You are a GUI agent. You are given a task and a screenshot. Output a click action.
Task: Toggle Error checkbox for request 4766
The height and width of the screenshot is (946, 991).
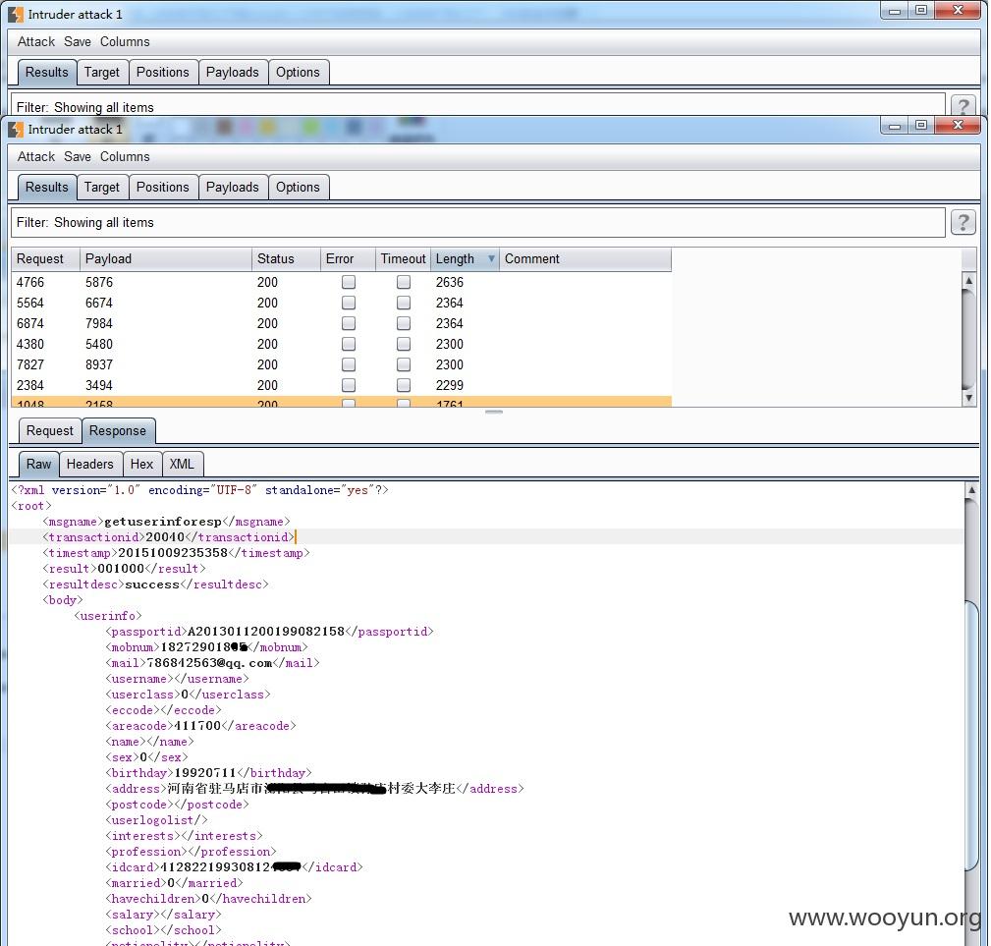(349, 283)
